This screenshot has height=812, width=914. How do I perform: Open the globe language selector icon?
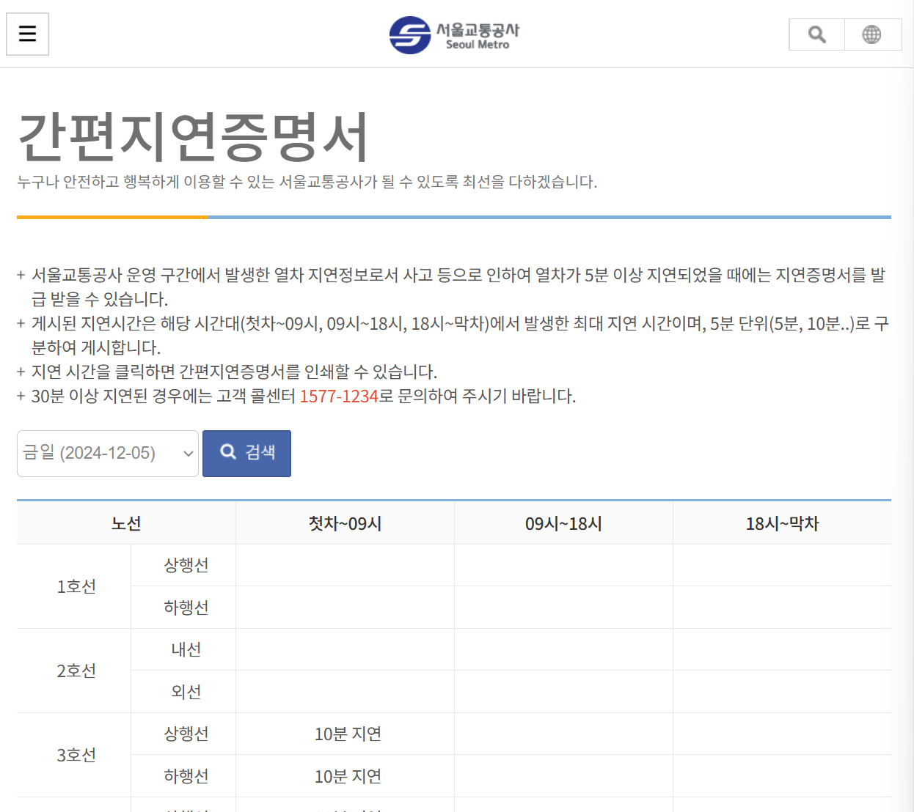(873, 34)
